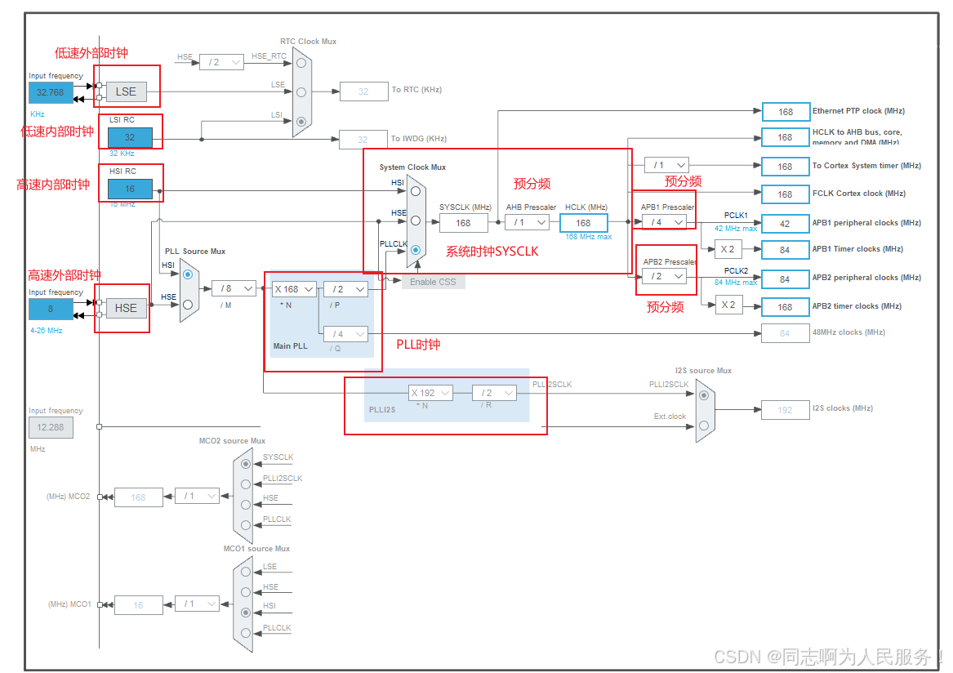Image resolution: width=953 pixels, height=673 pixels.
Task: Open the Main PLL X 168 multiplier dropdown
Action: (294, 289)
